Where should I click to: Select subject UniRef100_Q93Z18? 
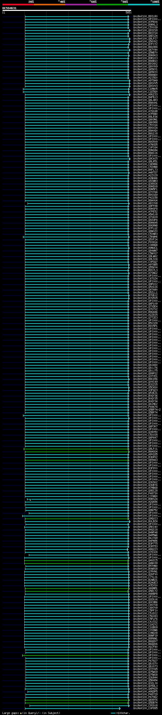(x=145, y=30)
